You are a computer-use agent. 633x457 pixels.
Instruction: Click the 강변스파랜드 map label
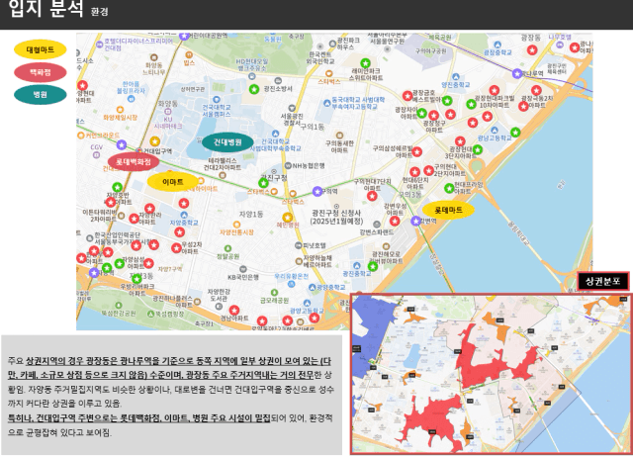377,231
